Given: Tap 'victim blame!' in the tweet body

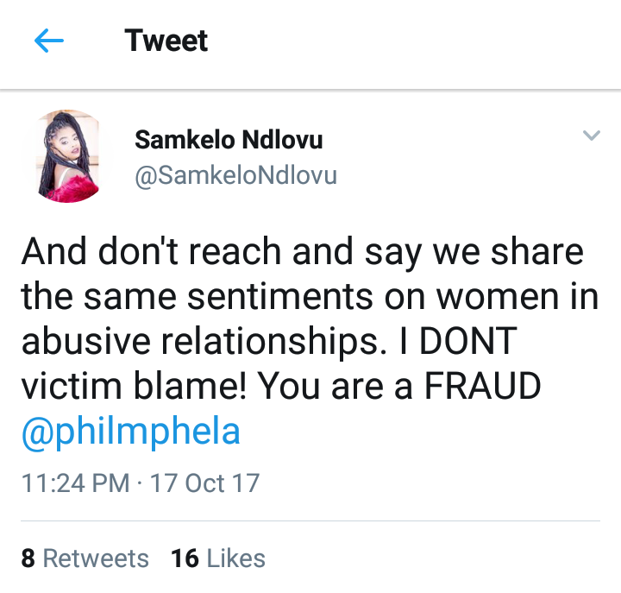Looking at the screenshot, I should (x=134, y=386).
